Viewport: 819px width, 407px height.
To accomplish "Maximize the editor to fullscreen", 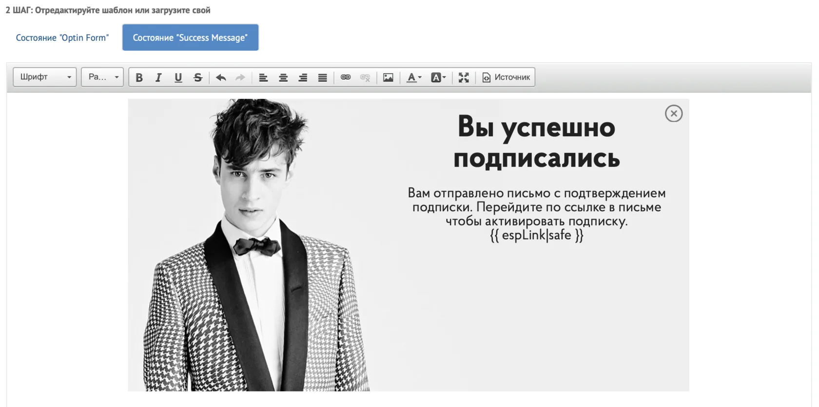I will 464,77.
